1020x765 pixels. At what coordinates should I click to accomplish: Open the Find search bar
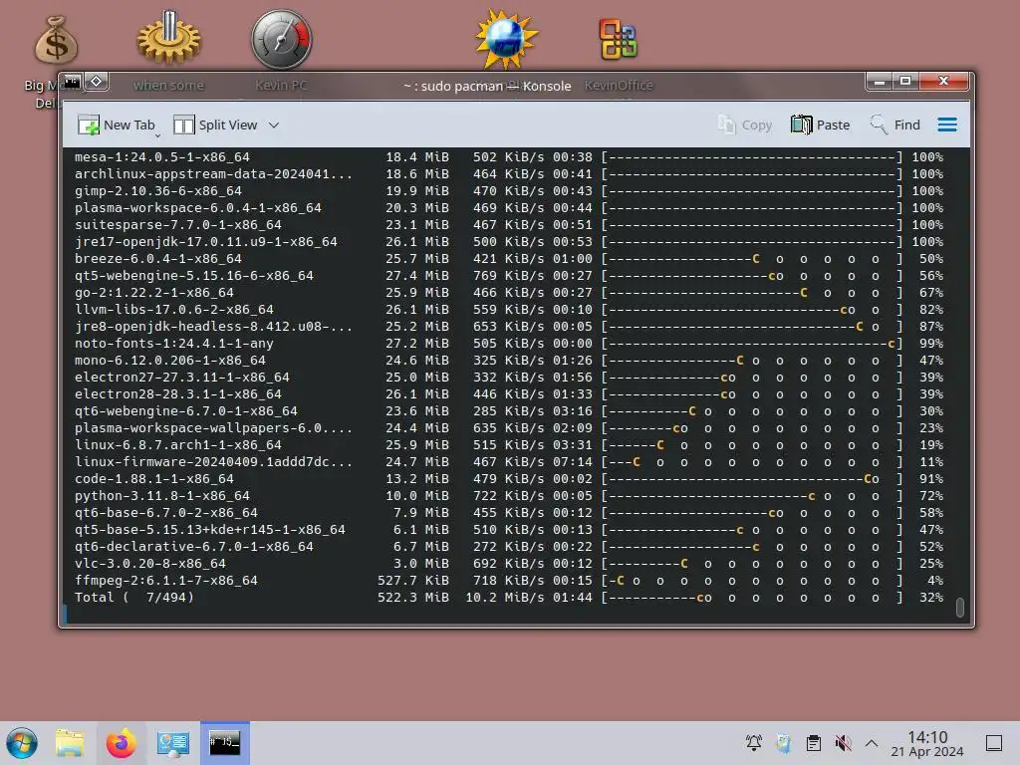[895, 125]
